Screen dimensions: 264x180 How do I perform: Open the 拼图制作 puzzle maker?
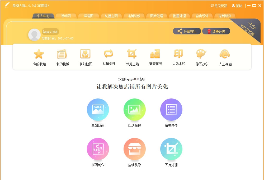pos(98,149)
